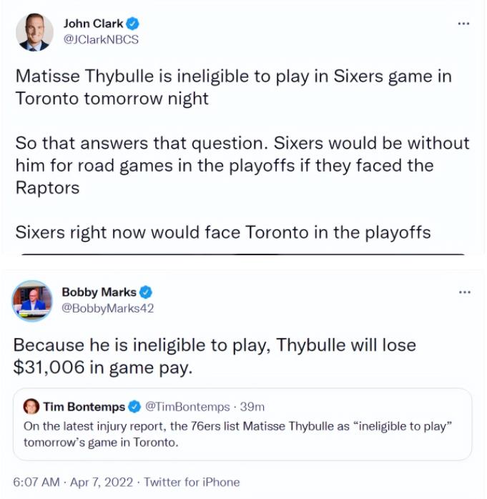
Task: Open John Clark's profile picture
Action: click(33, 32)
